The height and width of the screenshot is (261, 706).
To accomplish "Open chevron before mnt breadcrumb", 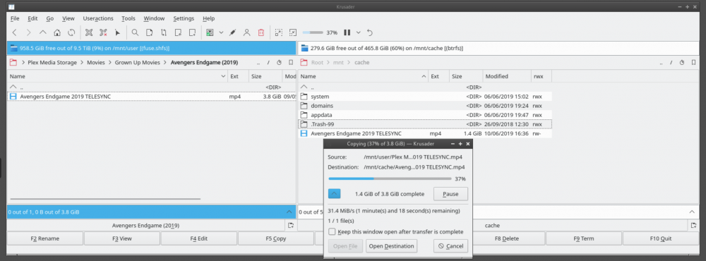I will tap(328, 63).
